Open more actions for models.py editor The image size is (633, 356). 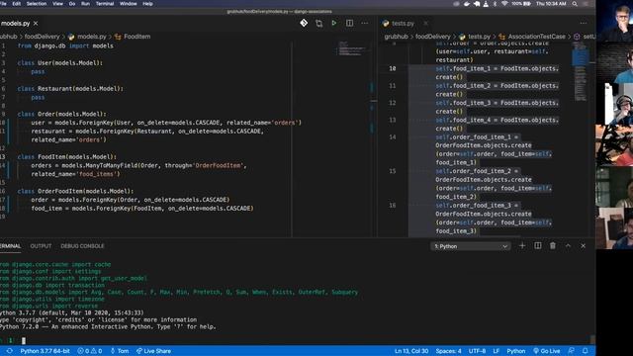365,23
